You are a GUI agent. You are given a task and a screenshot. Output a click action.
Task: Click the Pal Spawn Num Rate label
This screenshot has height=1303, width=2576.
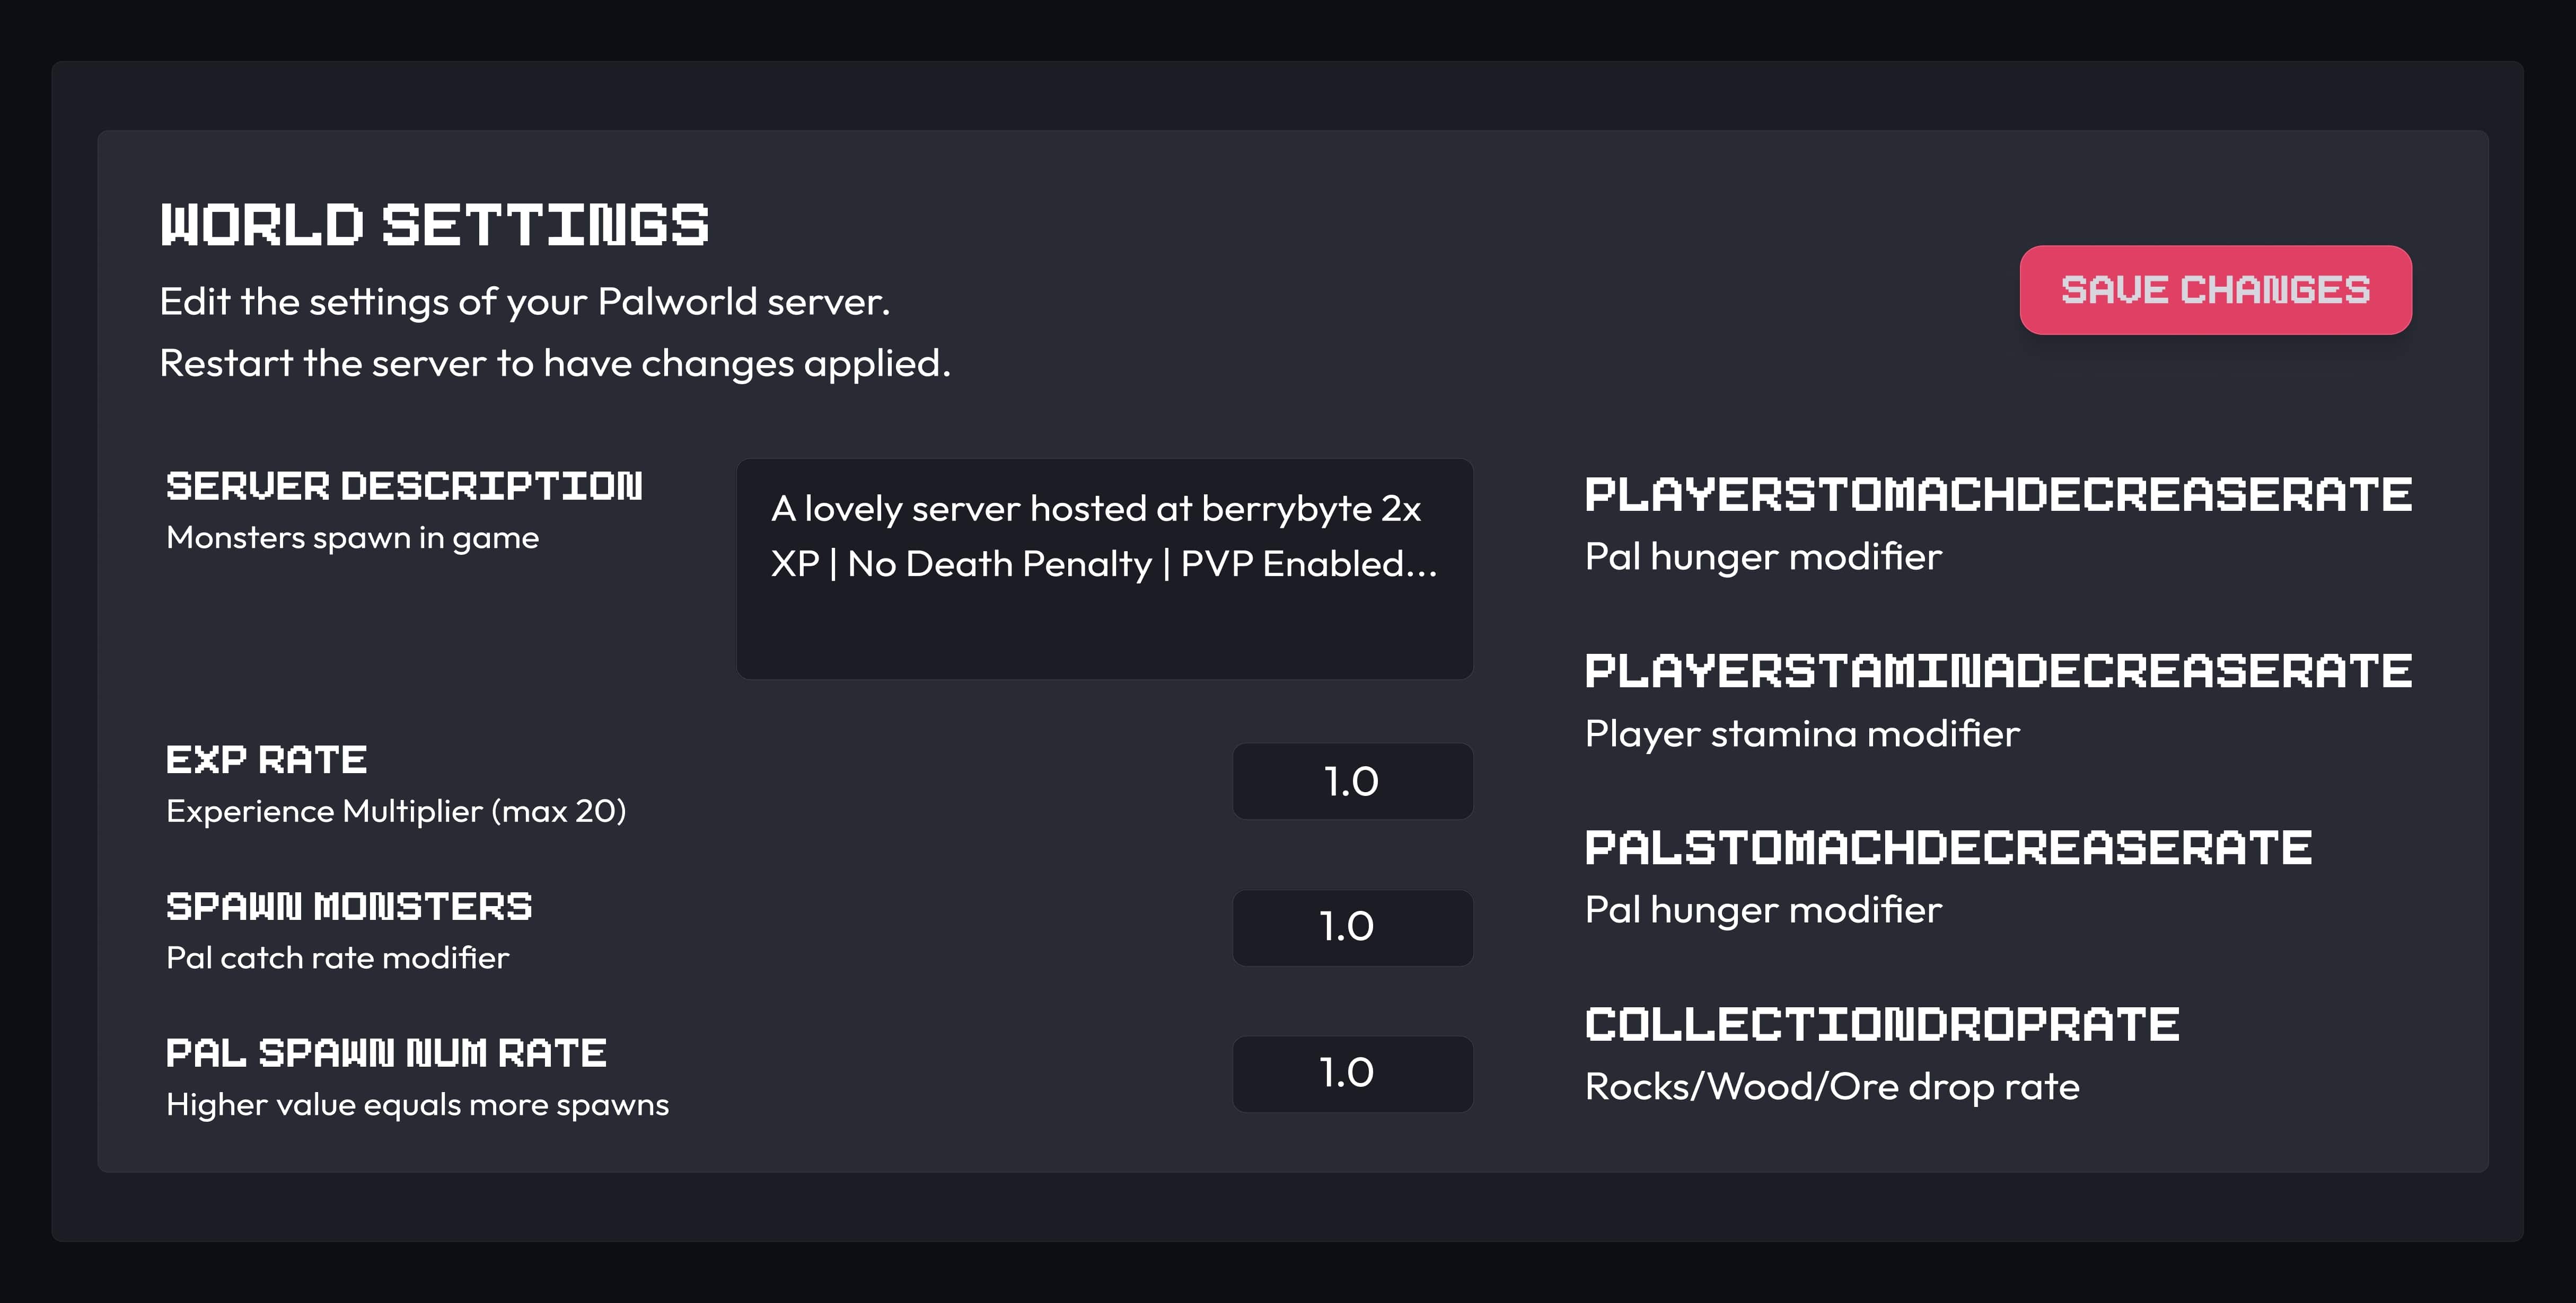pyautogui.click(x=386, y=1053)
